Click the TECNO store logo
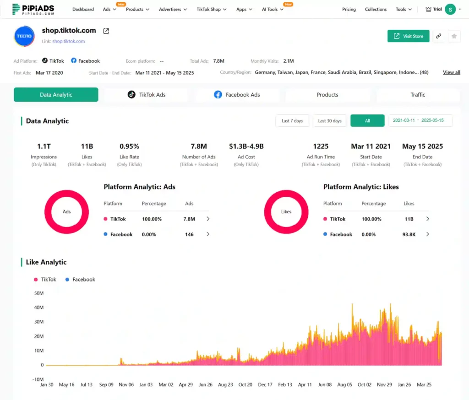The width and height of the screenshot is (469, 400). click(x=24, y=36)
